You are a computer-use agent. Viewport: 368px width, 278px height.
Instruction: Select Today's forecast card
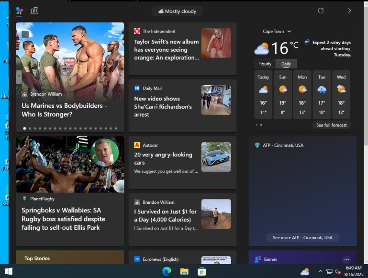[x=263, y=95]
